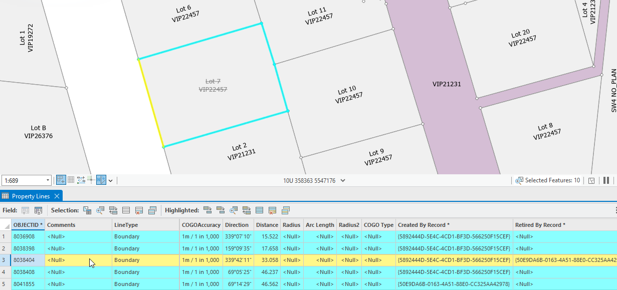Click OBJECTID cell 8041855
The width and height of the screenshot is (617, 290).
[28, 284]
